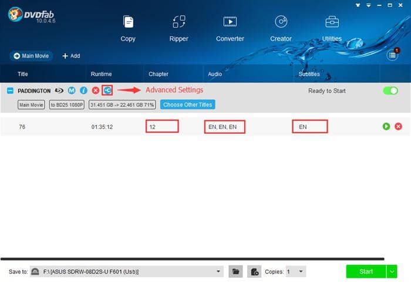411x283 pixels.
Task: Switch to the Ripper module
Action: pyautogui.click(x=178, y=29)
